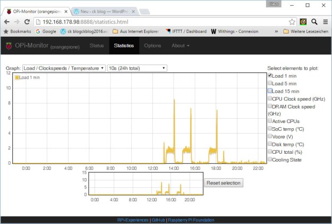
Task: Open a new browser tab
Action: coord(145,12)
